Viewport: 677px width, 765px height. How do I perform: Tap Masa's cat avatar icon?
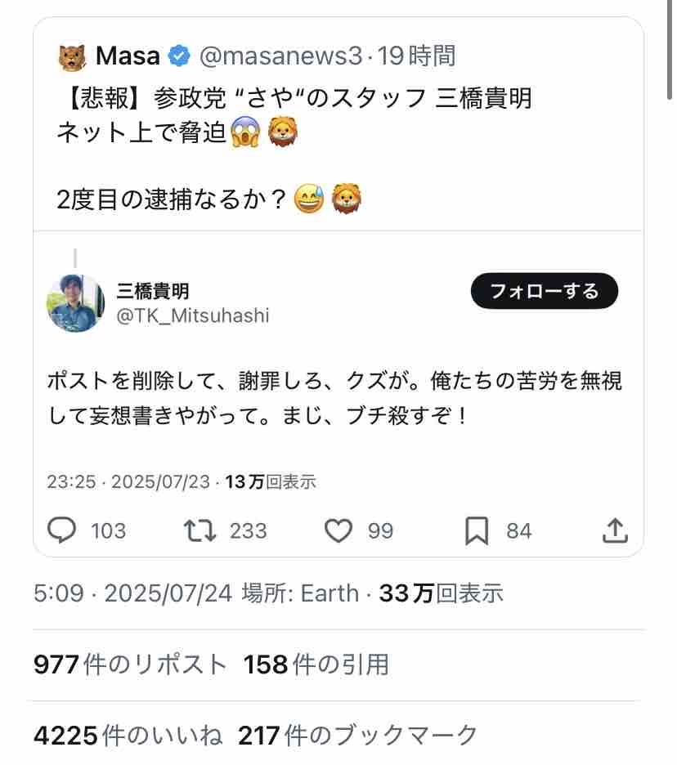(72, 57)
